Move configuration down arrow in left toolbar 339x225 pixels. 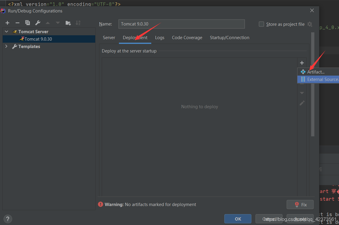tap(58, 23)
